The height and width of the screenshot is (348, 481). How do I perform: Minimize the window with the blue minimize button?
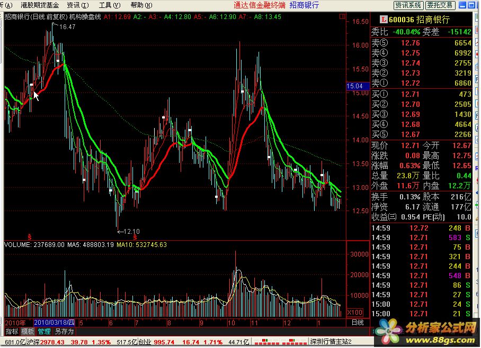462,5
